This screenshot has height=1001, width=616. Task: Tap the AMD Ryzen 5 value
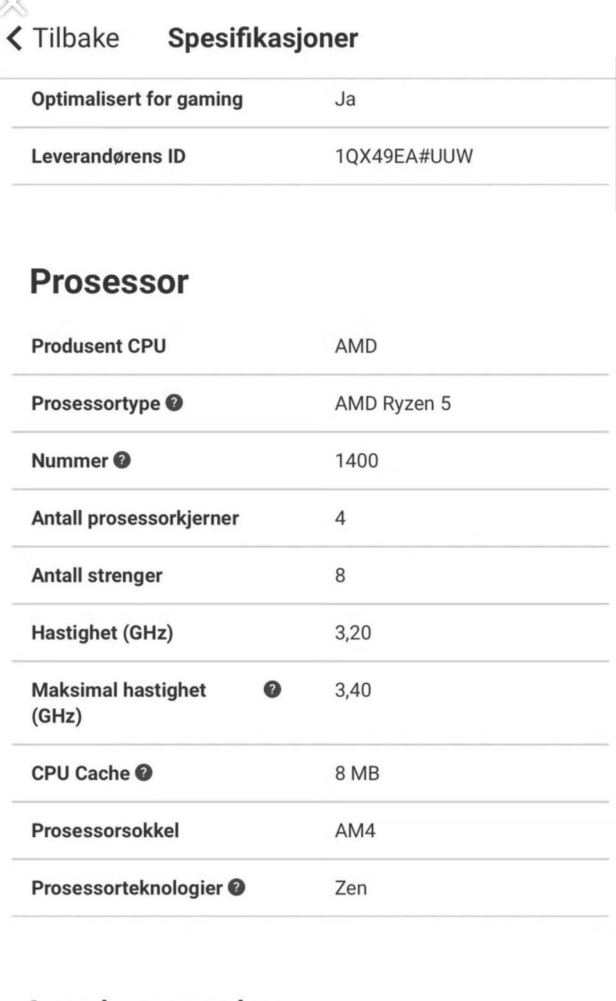tap(393, 403)
